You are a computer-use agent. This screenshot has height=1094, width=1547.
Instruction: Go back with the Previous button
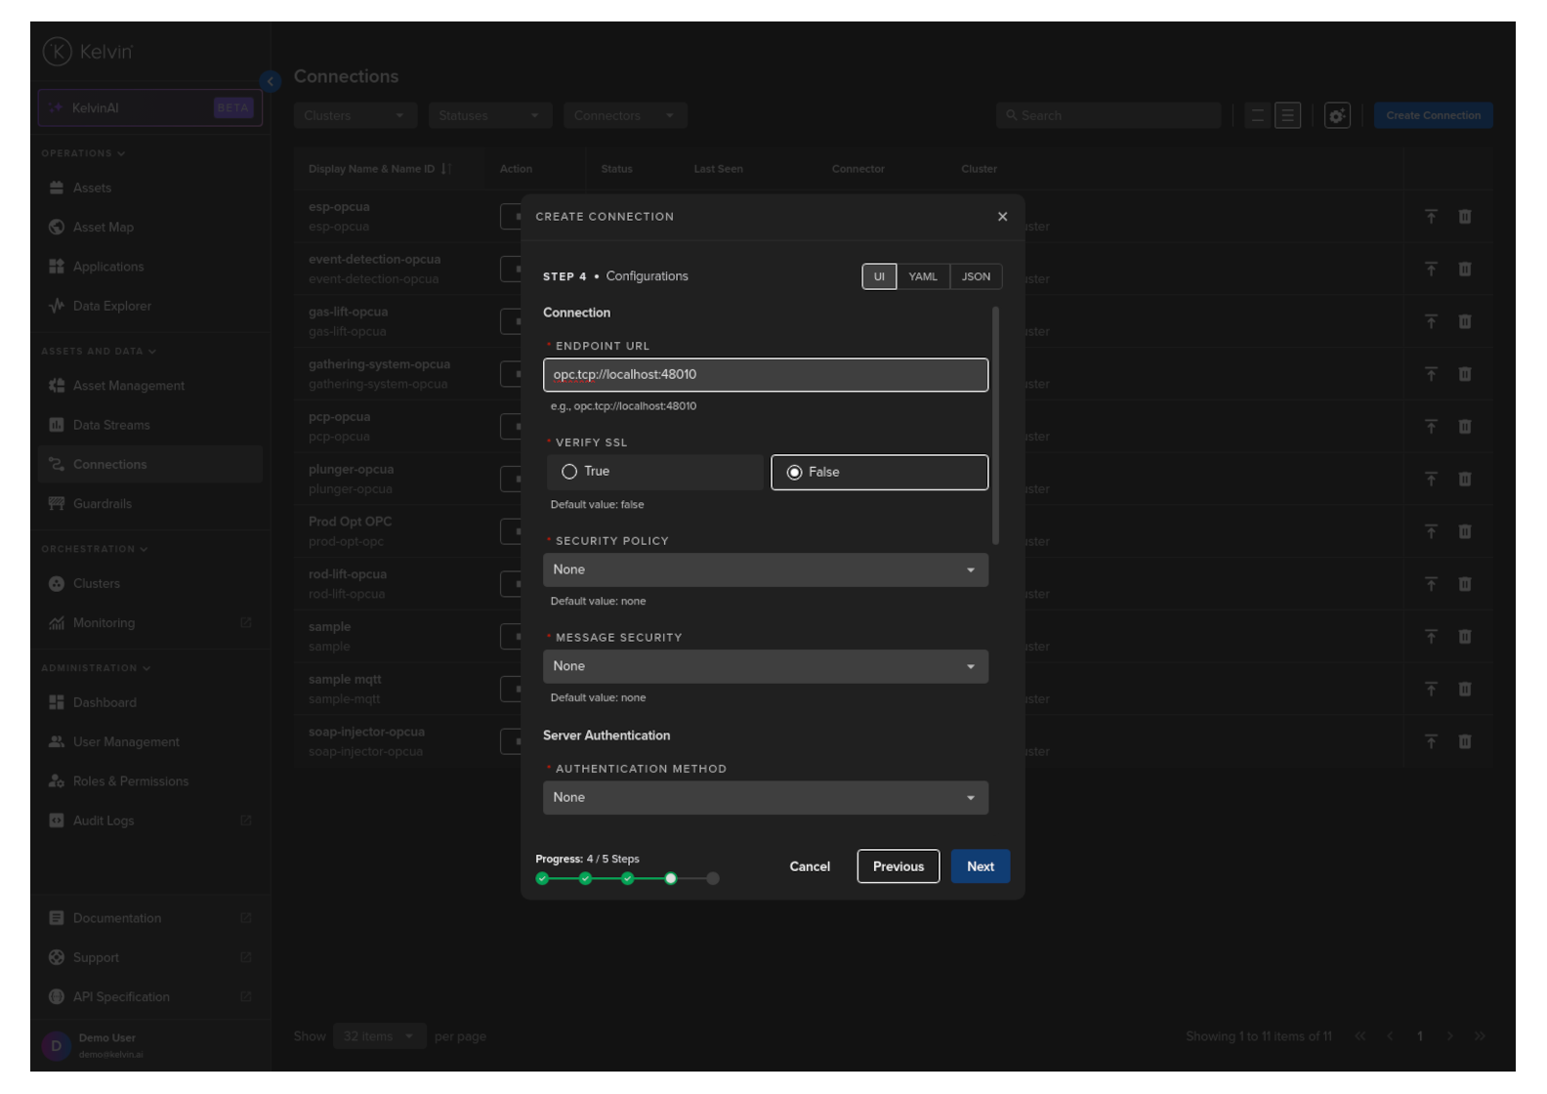pyautogui.click(x=898, y=866)
